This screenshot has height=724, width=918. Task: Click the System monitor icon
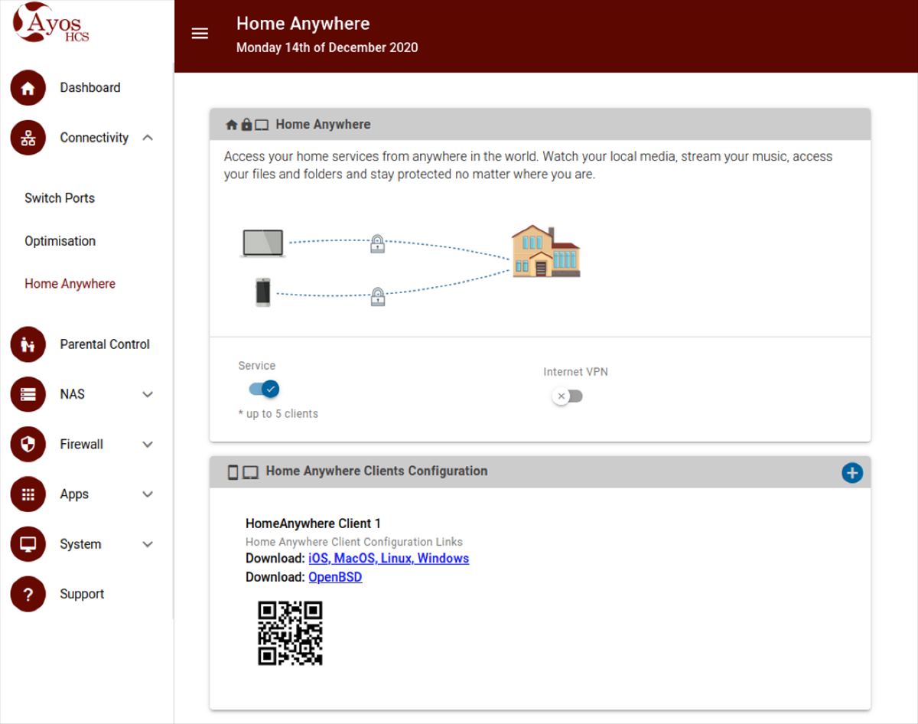point(28,544)
